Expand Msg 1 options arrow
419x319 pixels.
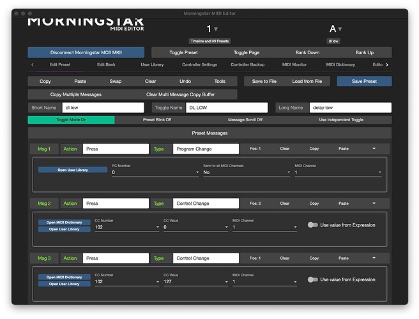[374, 149]
